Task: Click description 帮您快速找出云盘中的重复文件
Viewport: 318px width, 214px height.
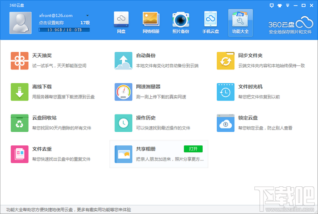Action: [61, 159]
